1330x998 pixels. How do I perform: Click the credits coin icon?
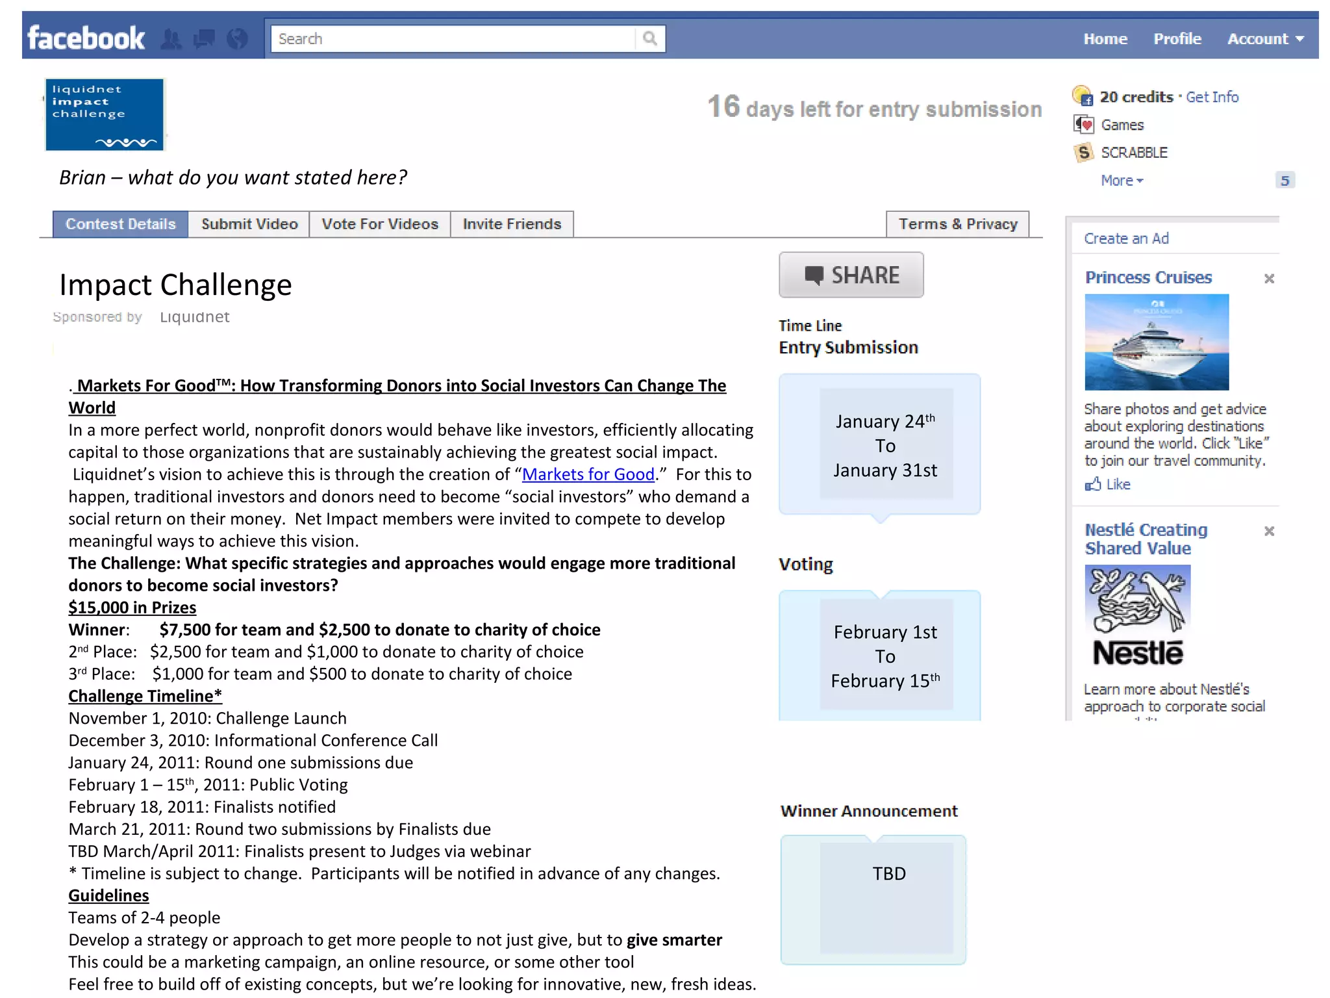click(1083, 96)
